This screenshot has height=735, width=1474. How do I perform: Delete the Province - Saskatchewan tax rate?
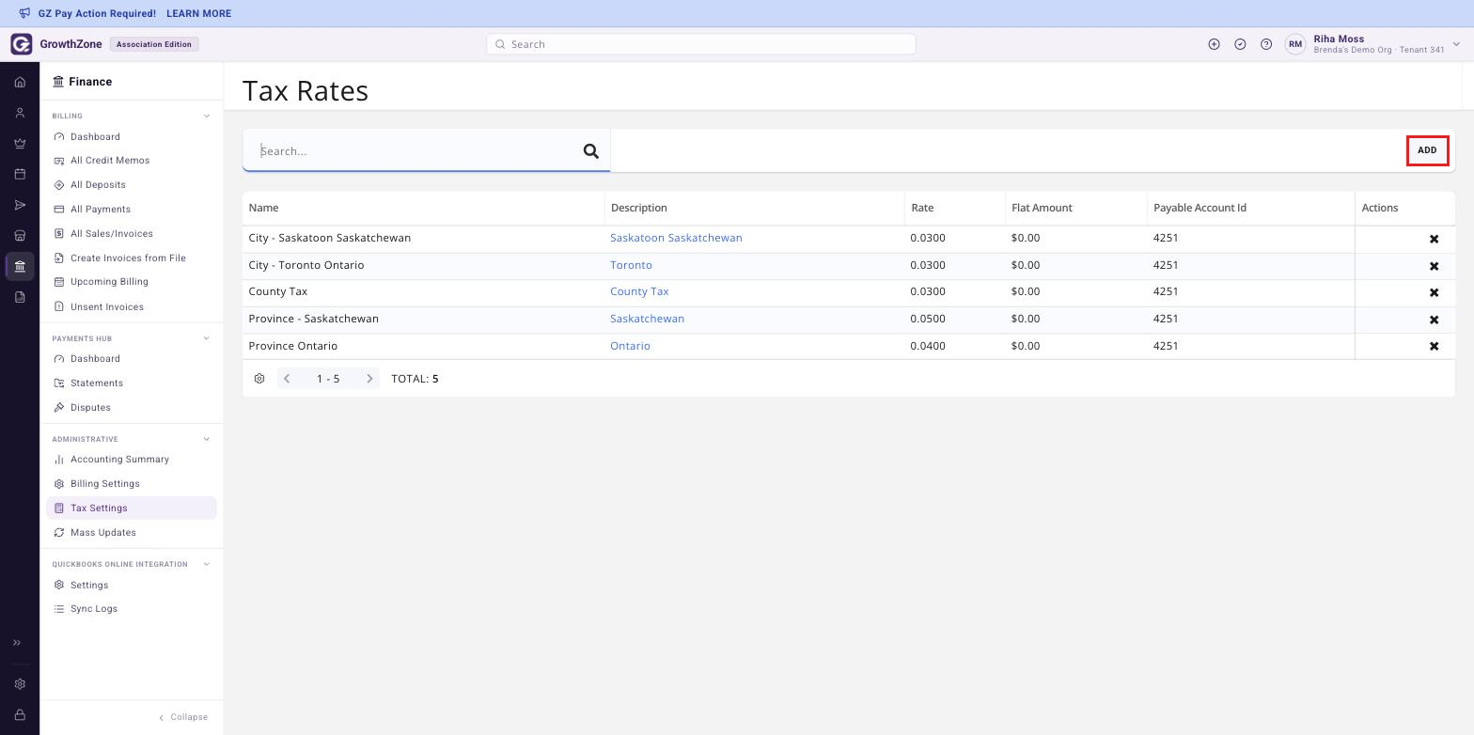point(1434,320)
